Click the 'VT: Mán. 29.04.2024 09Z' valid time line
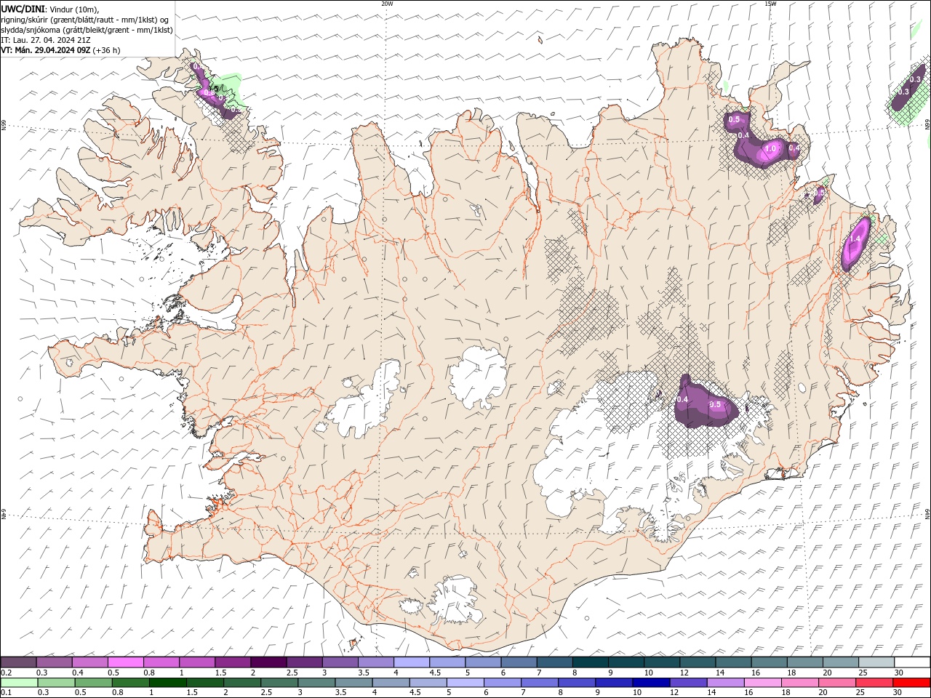Image resolution: width=931 pixels, height=698 pixels. coord(46,50)
